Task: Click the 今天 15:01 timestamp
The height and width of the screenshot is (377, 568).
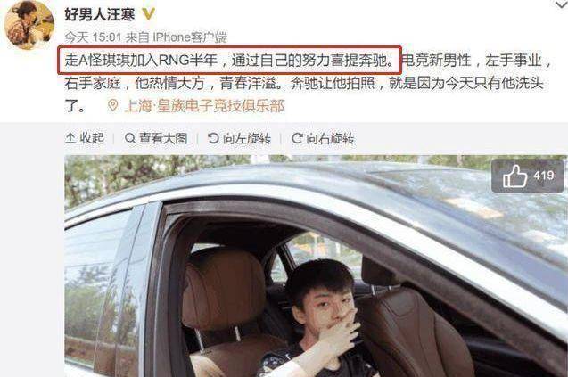Action: [93, 37]
